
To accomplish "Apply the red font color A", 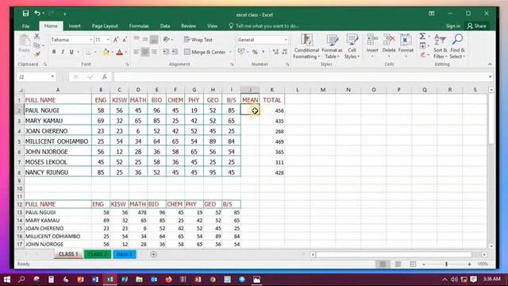I will click(x=119, y=52).
